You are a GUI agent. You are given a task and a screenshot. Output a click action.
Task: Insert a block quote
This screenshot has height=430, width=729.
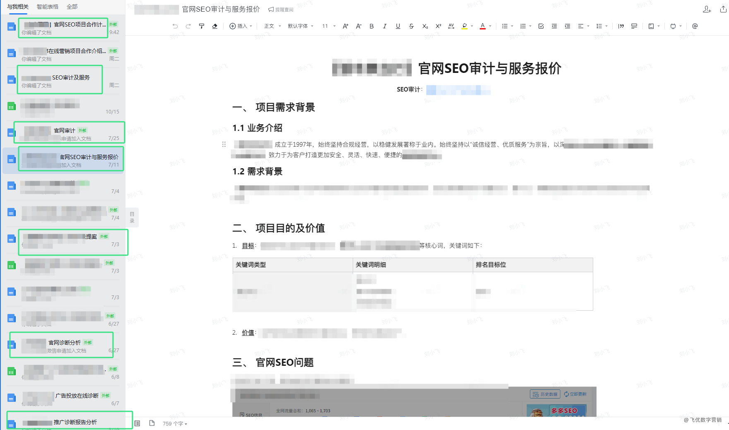(x=621, y=26)
